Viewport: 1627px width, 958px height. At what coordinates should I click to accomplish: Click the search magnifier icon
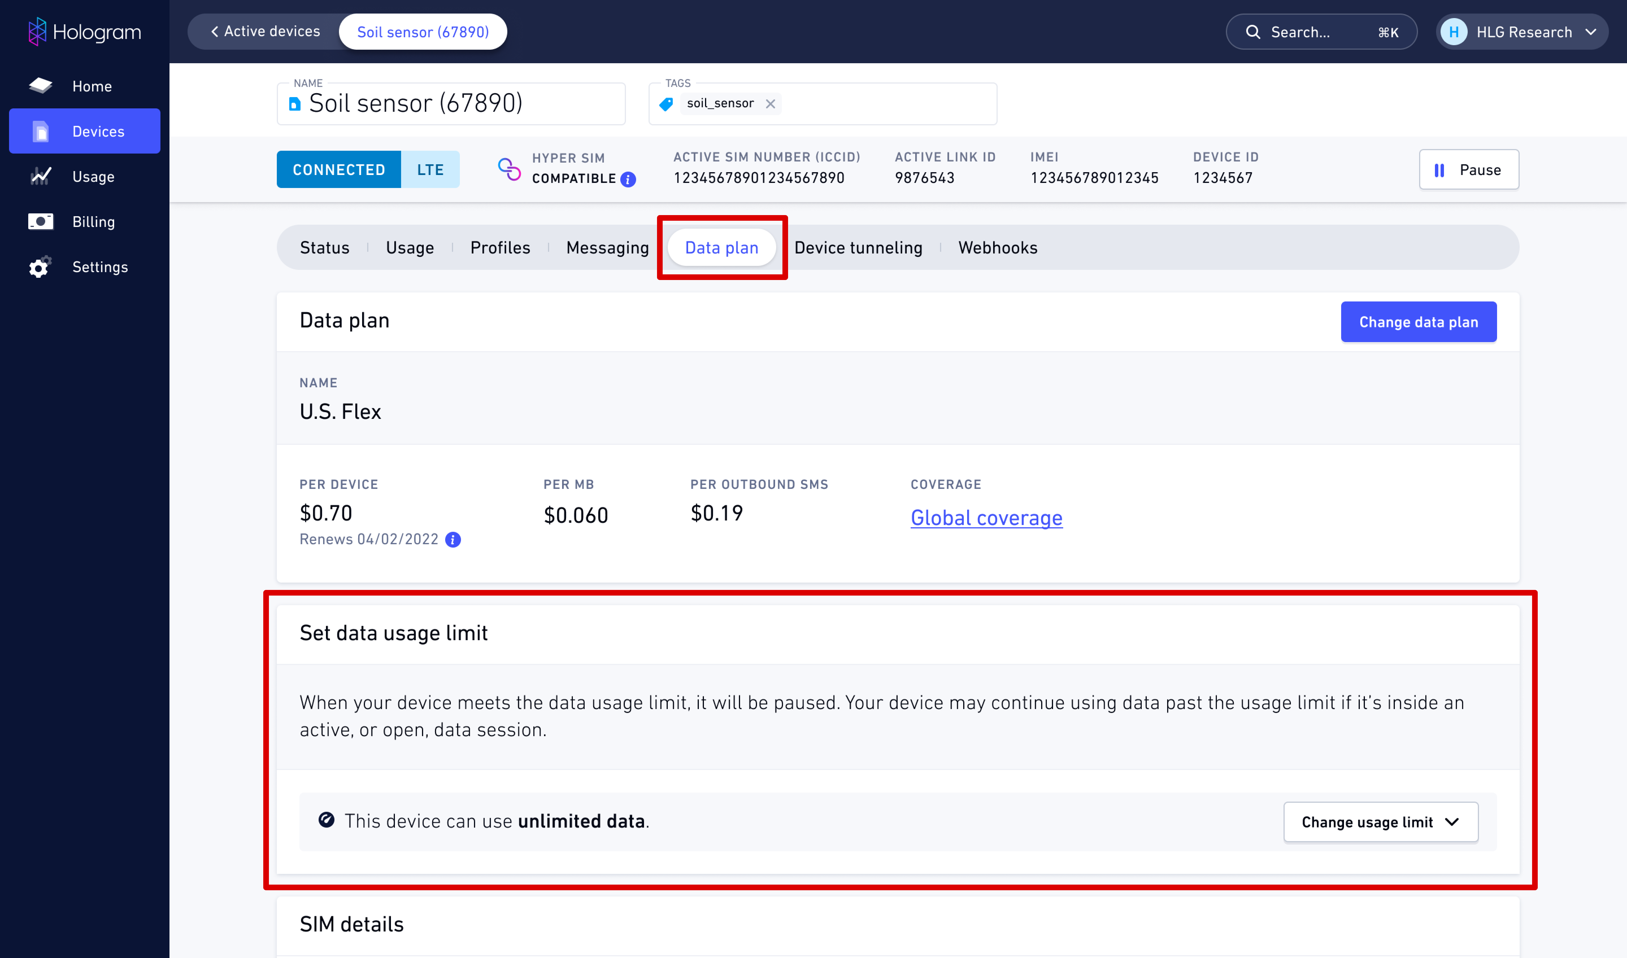(x=1252, y=32)
